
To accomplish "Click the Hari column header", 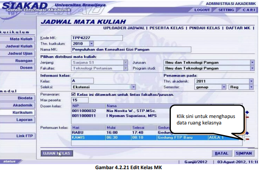I will (x=88, y=128).
